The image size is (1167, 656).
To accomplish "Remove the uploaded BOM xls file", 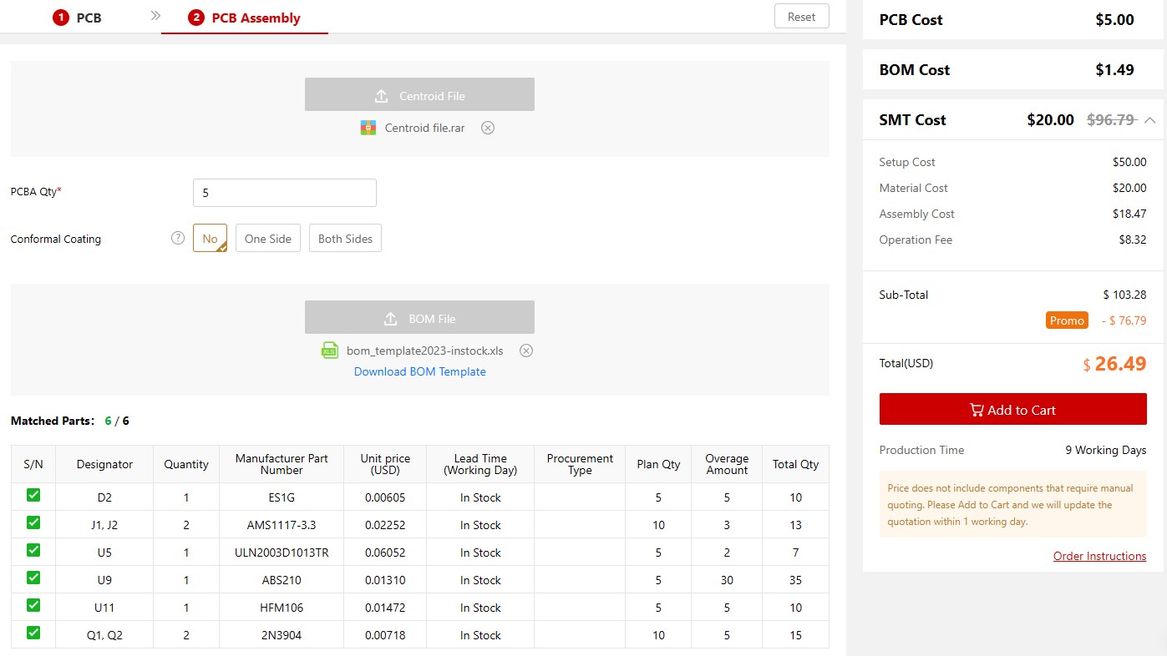I will (526, 351).
